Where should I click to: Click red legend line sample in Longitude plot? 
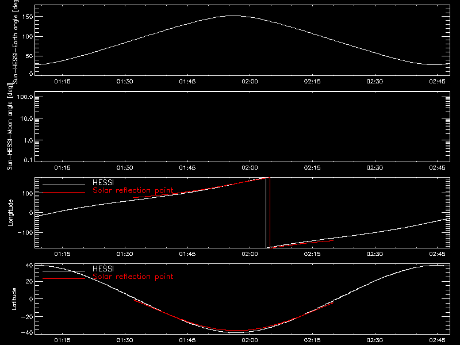(64, 193)
